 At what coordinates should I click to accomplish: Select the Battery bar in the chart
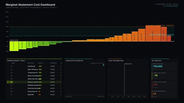click(135, 36)
